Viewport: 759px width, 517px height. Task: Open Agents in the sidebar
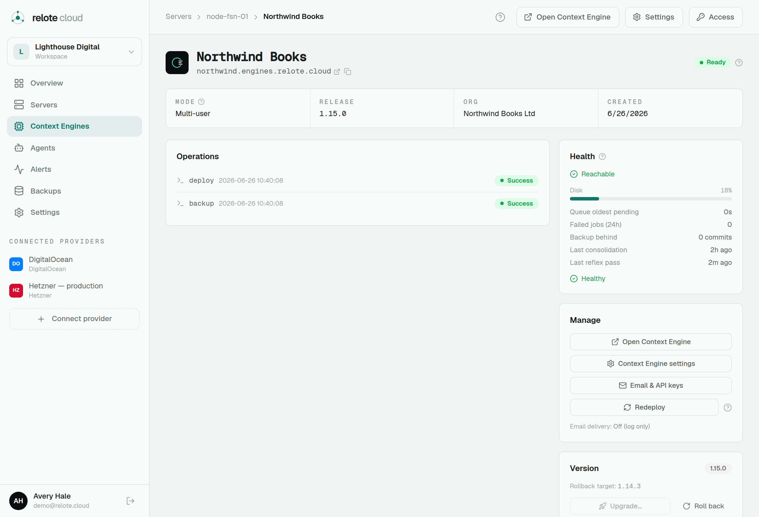click(74, 148)
